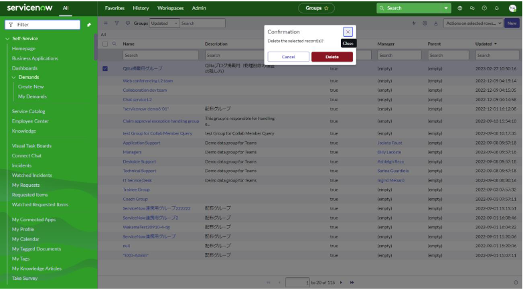Open the Updated search field dropdown
Image resolution: width=523 pixels, height=290 pixels.
(165, 23)
